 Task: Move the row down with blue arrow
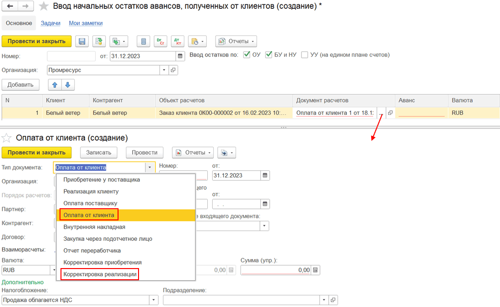(x=68, y=85)
